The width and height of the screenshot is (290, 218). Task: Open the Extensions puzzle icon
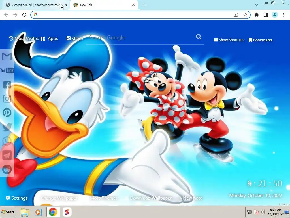click(x=257, y=15)
